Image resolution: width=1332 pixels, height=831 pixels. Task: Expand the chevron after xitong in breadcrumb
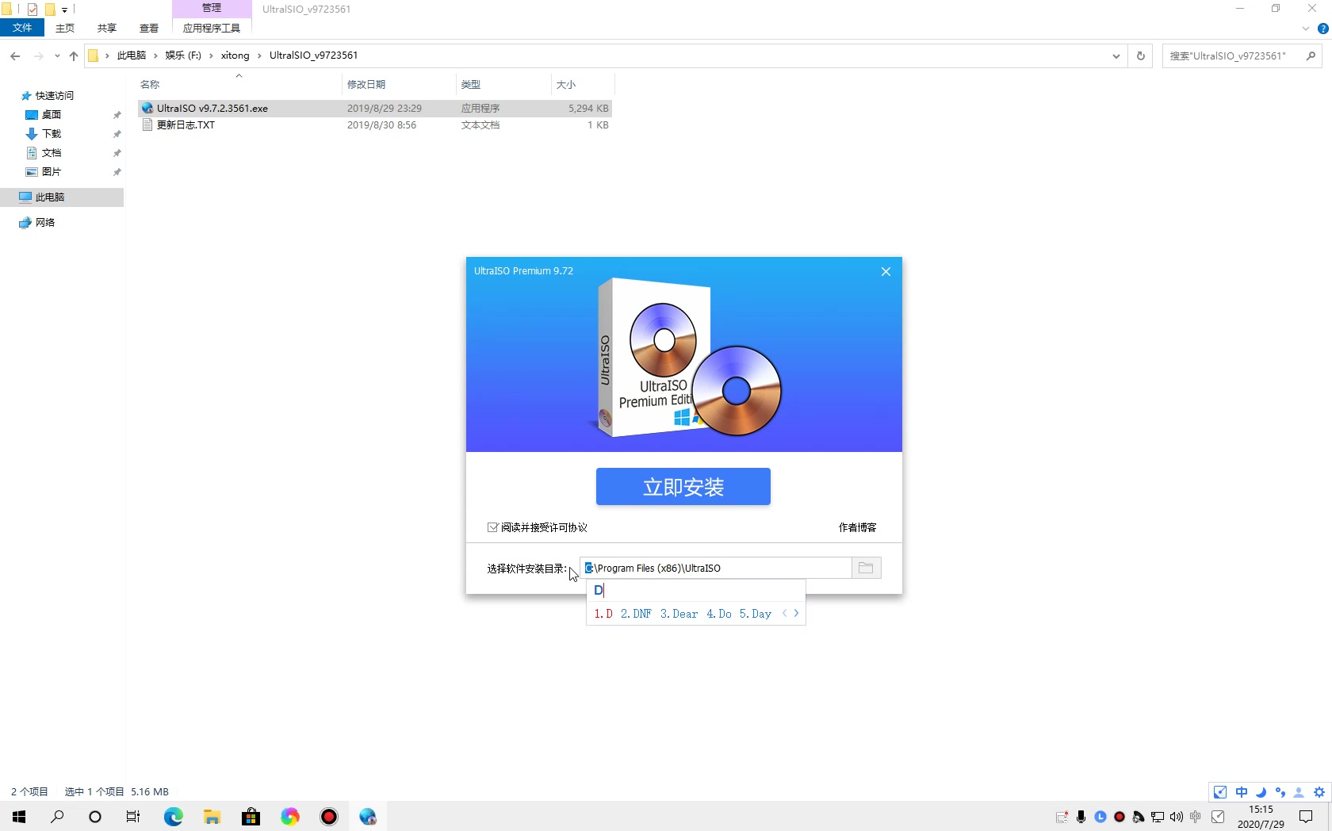[259, 56]
